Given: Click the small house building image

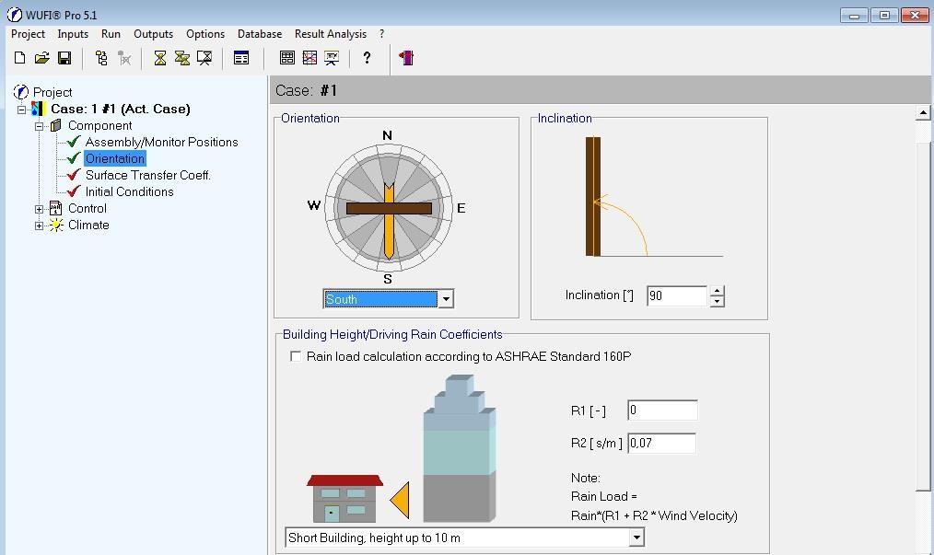Looking at the screenshot, I should pos(344,498).
